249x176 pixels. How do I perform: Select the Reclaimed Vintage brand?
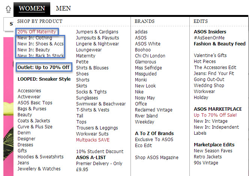(x=154, y=110)
